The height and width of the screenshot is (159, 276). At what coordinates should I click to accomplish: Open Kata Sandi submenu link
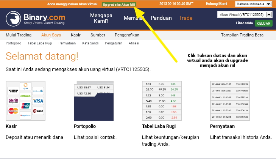click(x=90, y=43)
